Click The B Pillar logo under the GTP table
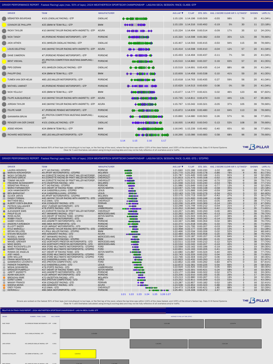This screenshot has width=273, height=364. click(x=256, y=147)
